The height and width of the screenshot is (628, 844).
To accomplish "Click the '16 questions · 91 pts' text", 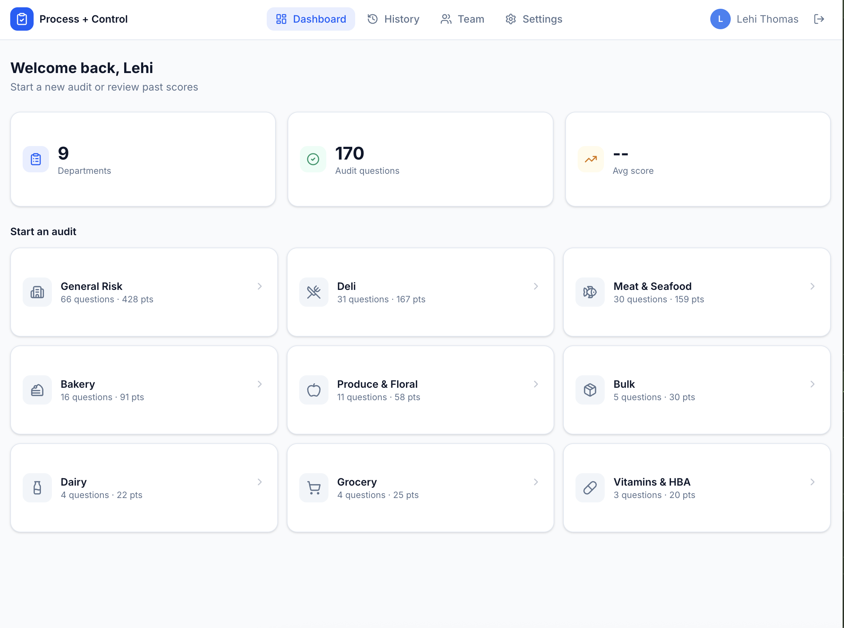I will 102,397.
